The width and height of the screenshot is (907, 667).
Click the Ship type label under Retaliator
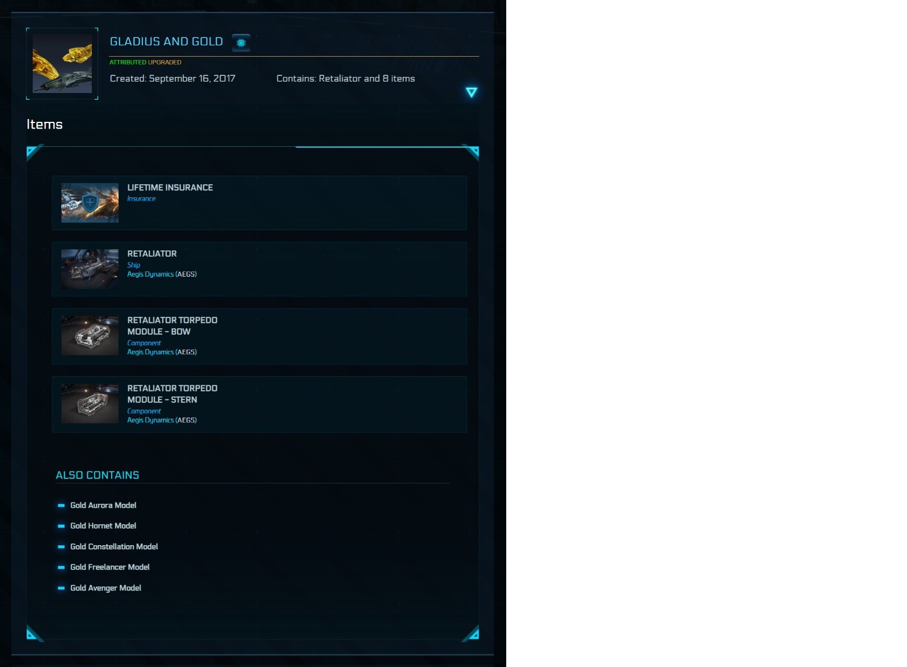pos(133,265)
